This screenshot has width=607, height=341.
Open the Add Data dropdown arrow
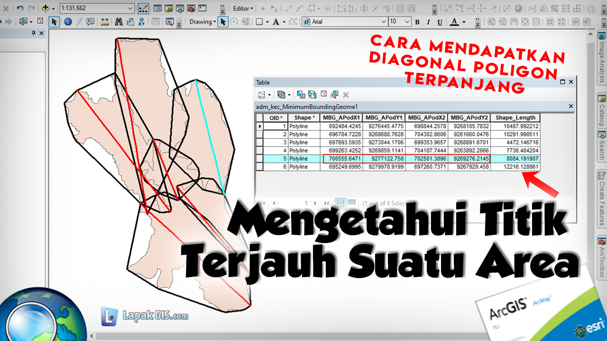click(x=53, y=9)
